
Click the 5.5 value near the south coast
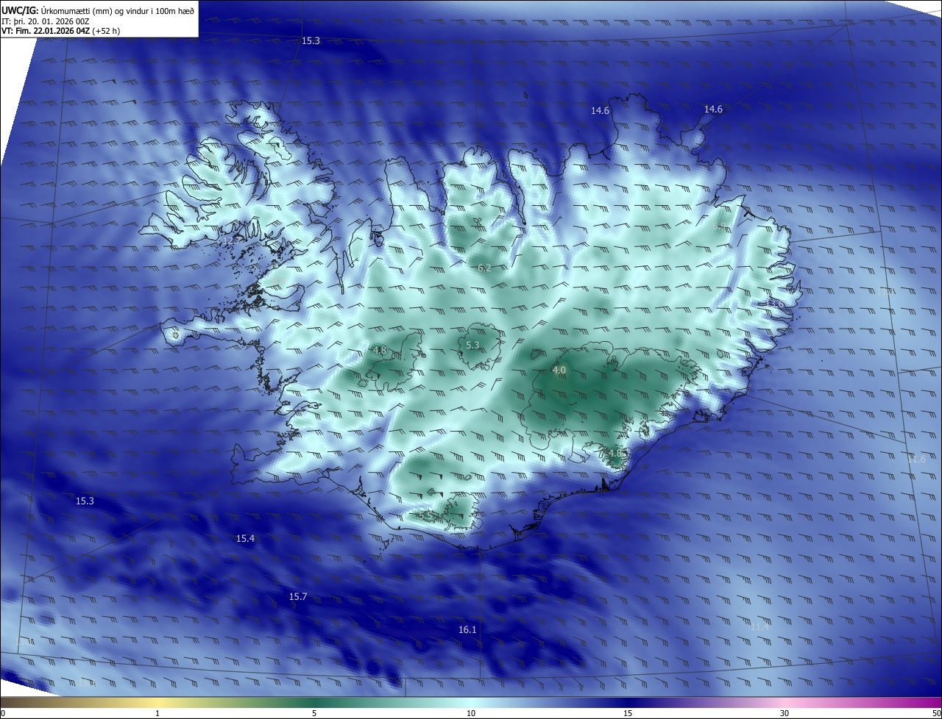point(425,517)
